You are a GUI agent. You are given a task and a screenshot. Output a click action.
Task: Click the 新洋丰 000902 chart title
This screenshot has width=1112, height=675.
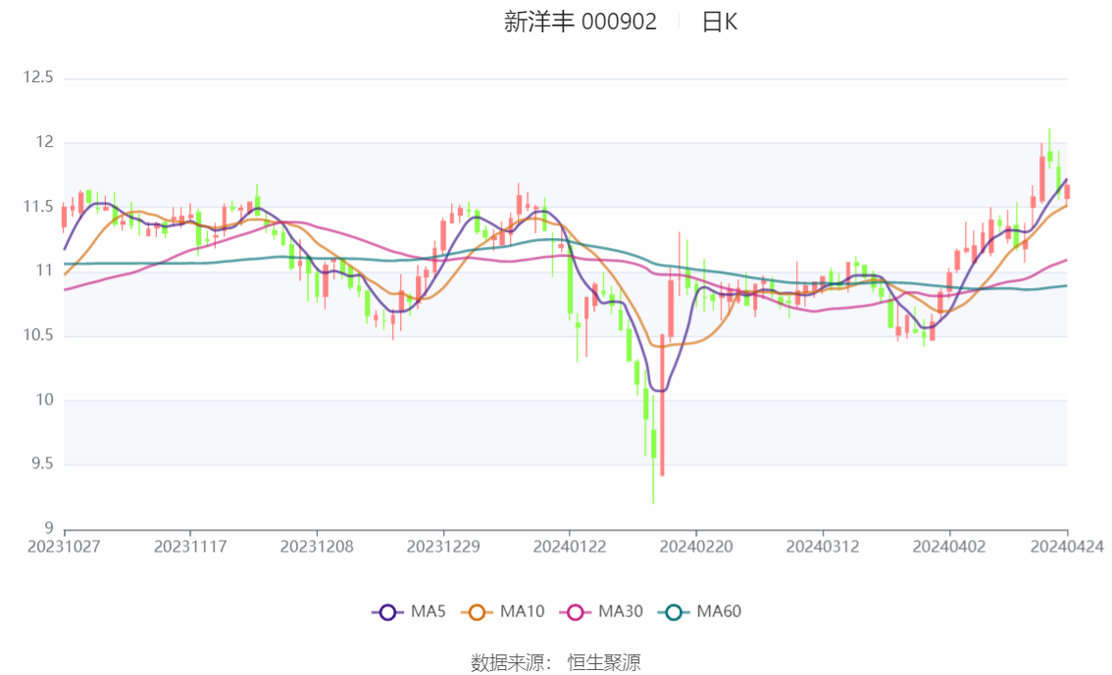click(581, 23)
